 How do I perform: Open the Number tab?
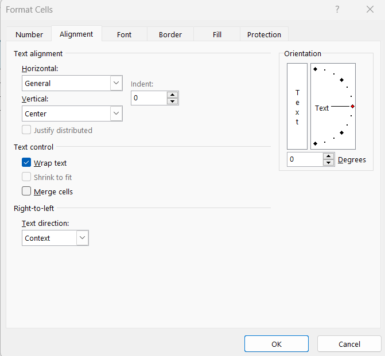(29, 34)
